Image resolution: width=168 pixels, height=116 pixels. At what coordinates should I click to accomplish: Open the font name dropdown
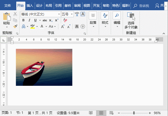coord(59,14)
